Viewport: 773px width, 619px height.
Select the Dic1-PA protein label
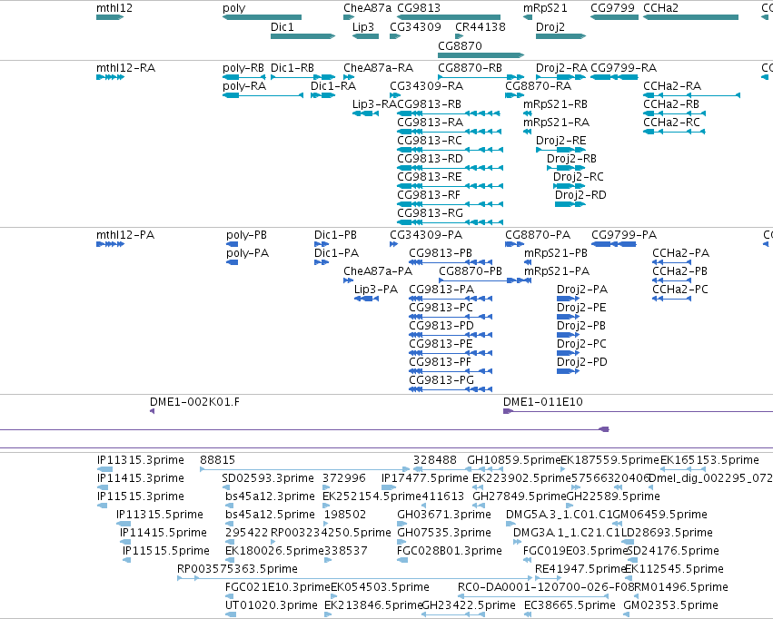coord(336,253)
